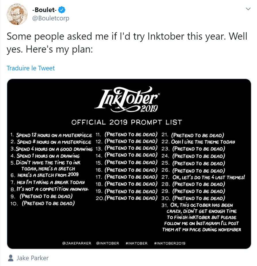This screenshot has height=266, width=257.
Task: Click the OFFICIAL 2019 PROMPT LIST heading
Action: click(x=128, y=122)
